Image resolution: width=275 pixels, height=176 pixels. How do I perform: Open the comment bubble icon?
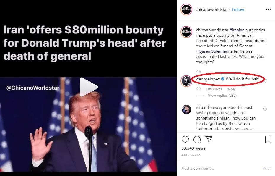click(197, 140)
